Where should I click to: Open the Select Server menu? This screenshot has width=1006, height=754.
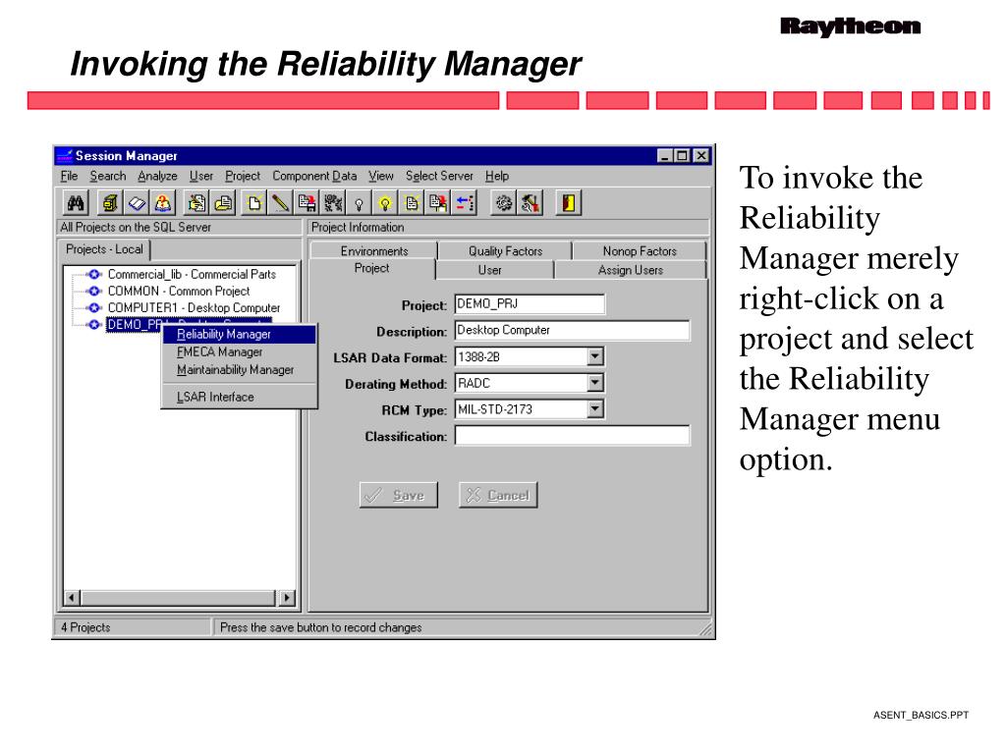pos(439,176)
